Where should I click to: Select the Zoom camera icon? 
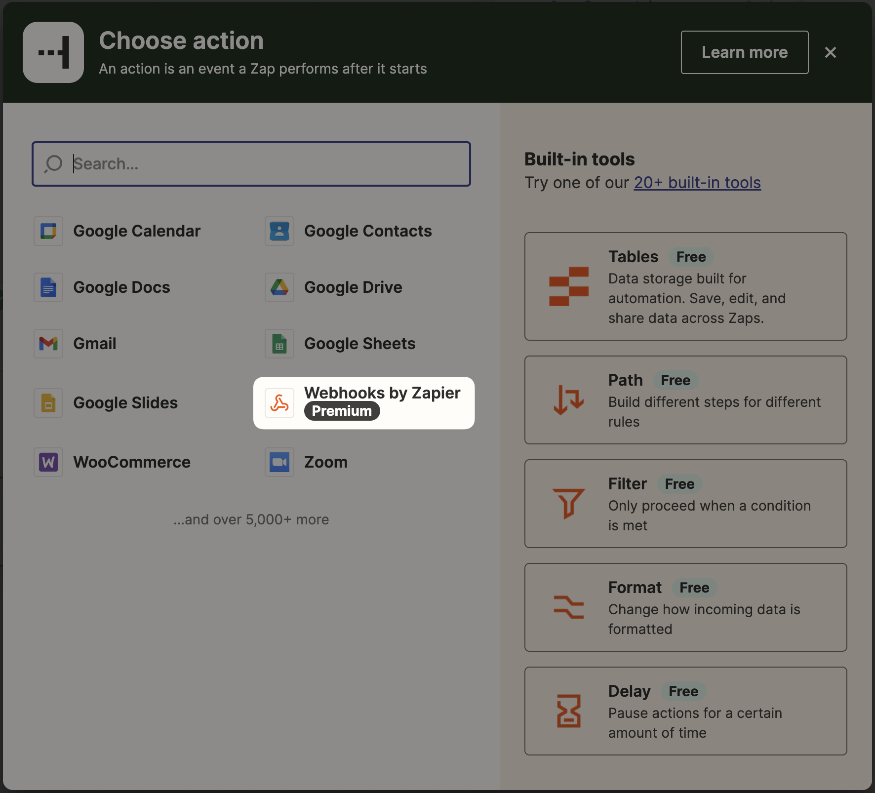279,462
